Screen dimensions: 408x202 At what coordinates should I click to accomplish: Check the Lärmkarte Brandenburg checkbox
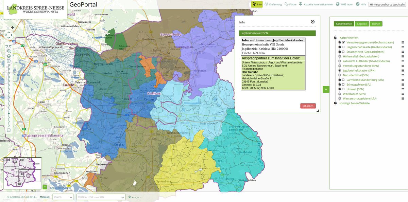(x=343, y=80)
